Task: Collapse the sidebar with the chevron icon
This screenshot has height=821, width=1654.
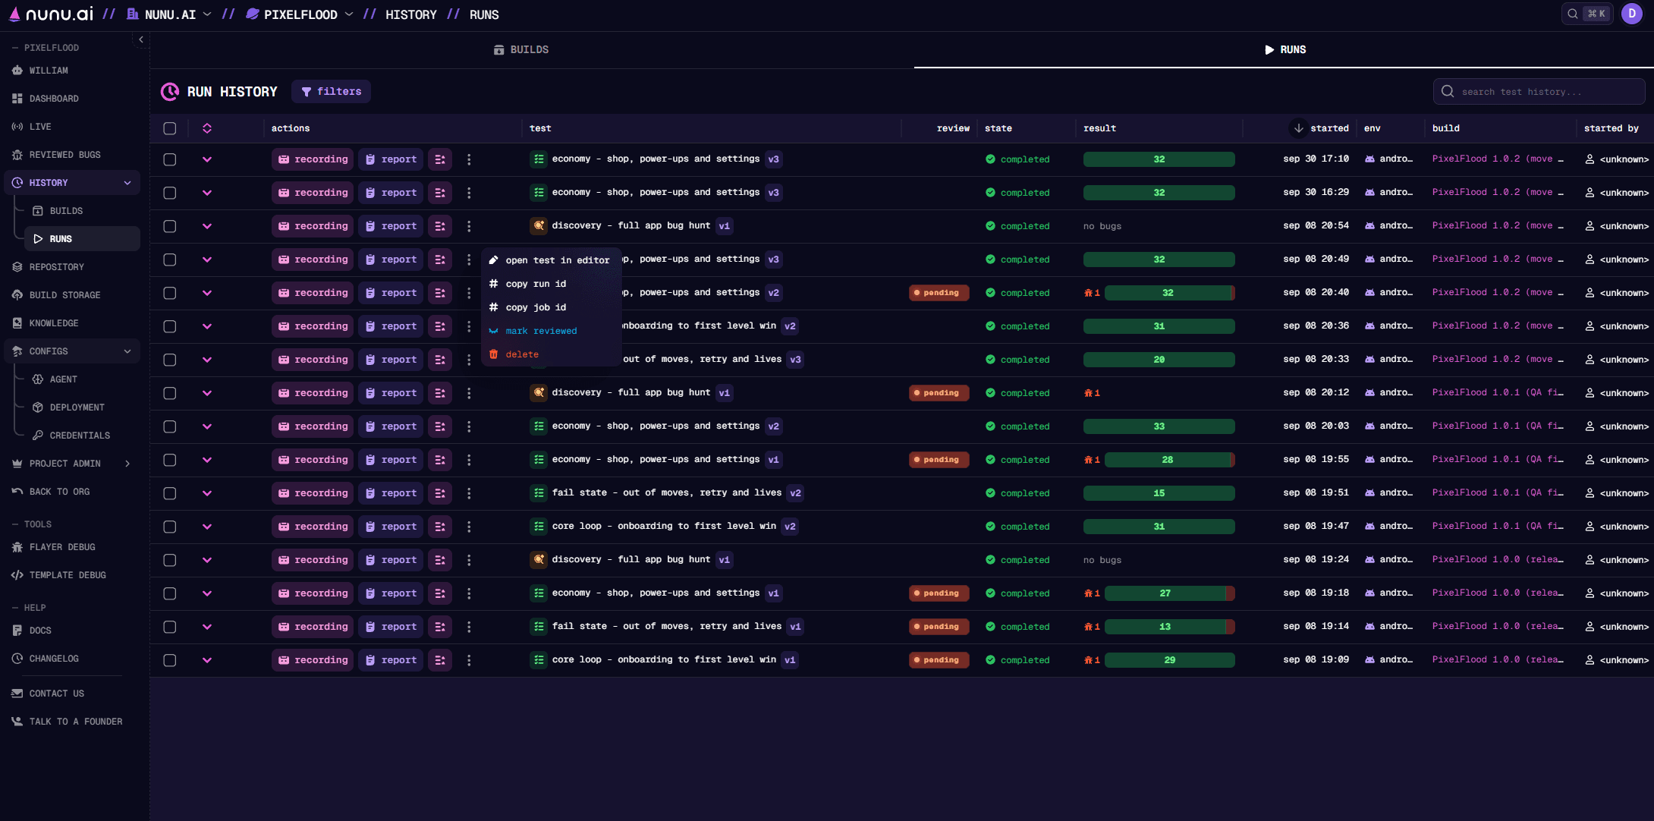Action: click(x=141, y=39)
